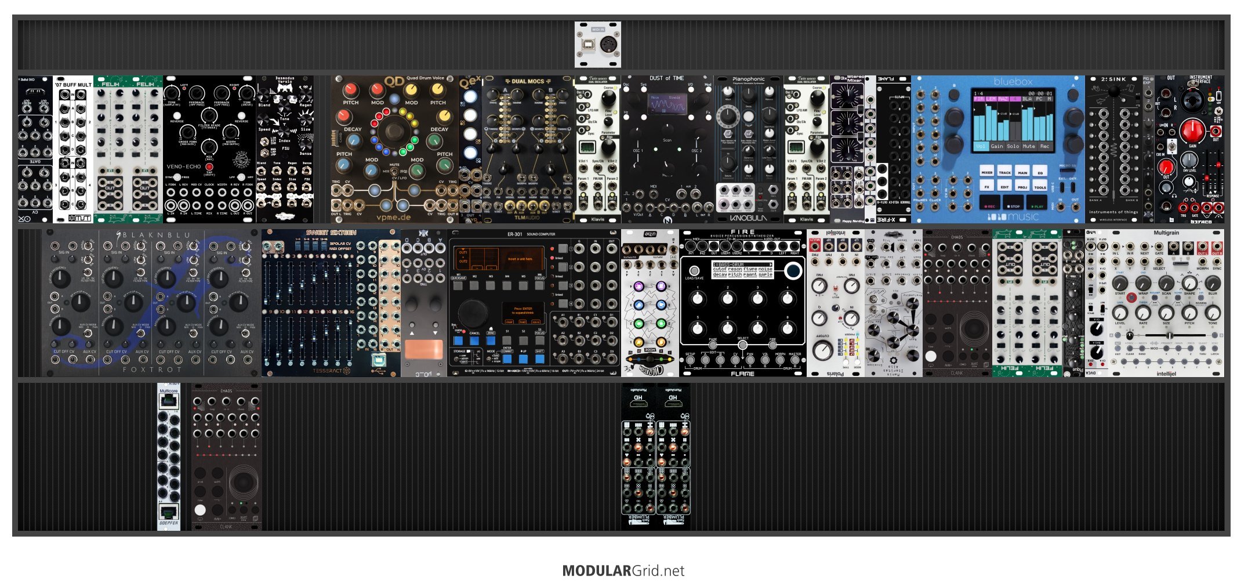The height and width of the screenshot is (583, 1248).
Task: Click the ER-301 main encoder knob
Action: (473, 314)
